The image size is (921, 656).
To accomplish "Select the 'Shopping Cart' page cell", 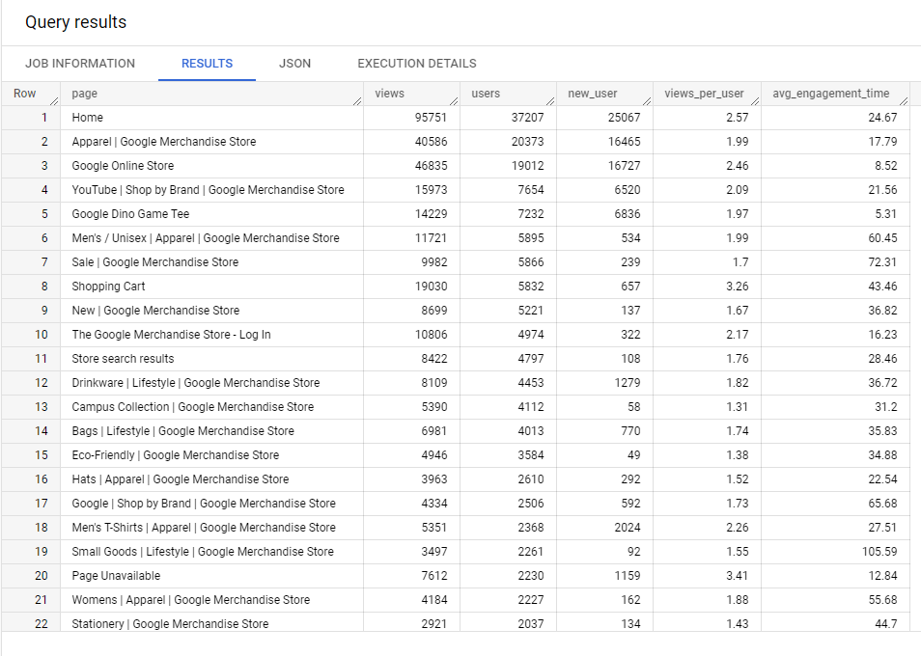I will click(x=212, y=287).
